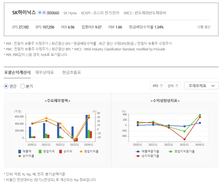This screenshot has height=184, width=220.
Task: Toggle the 매출액 legend swatch
Action: point(20,151)
